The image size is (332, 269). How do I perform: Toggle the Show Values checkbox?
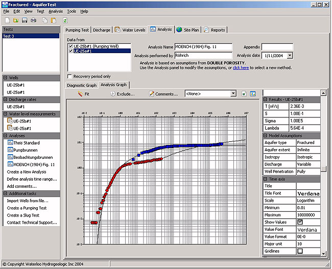[300, 222]
